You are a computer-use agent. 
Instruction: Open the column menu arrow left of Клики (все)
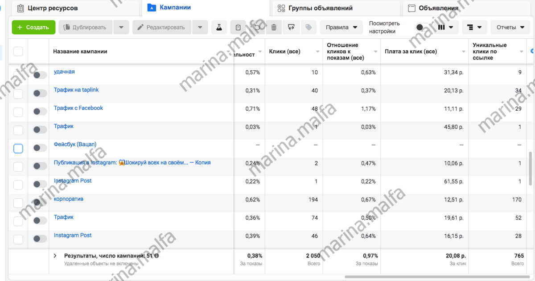click(259, 52)
